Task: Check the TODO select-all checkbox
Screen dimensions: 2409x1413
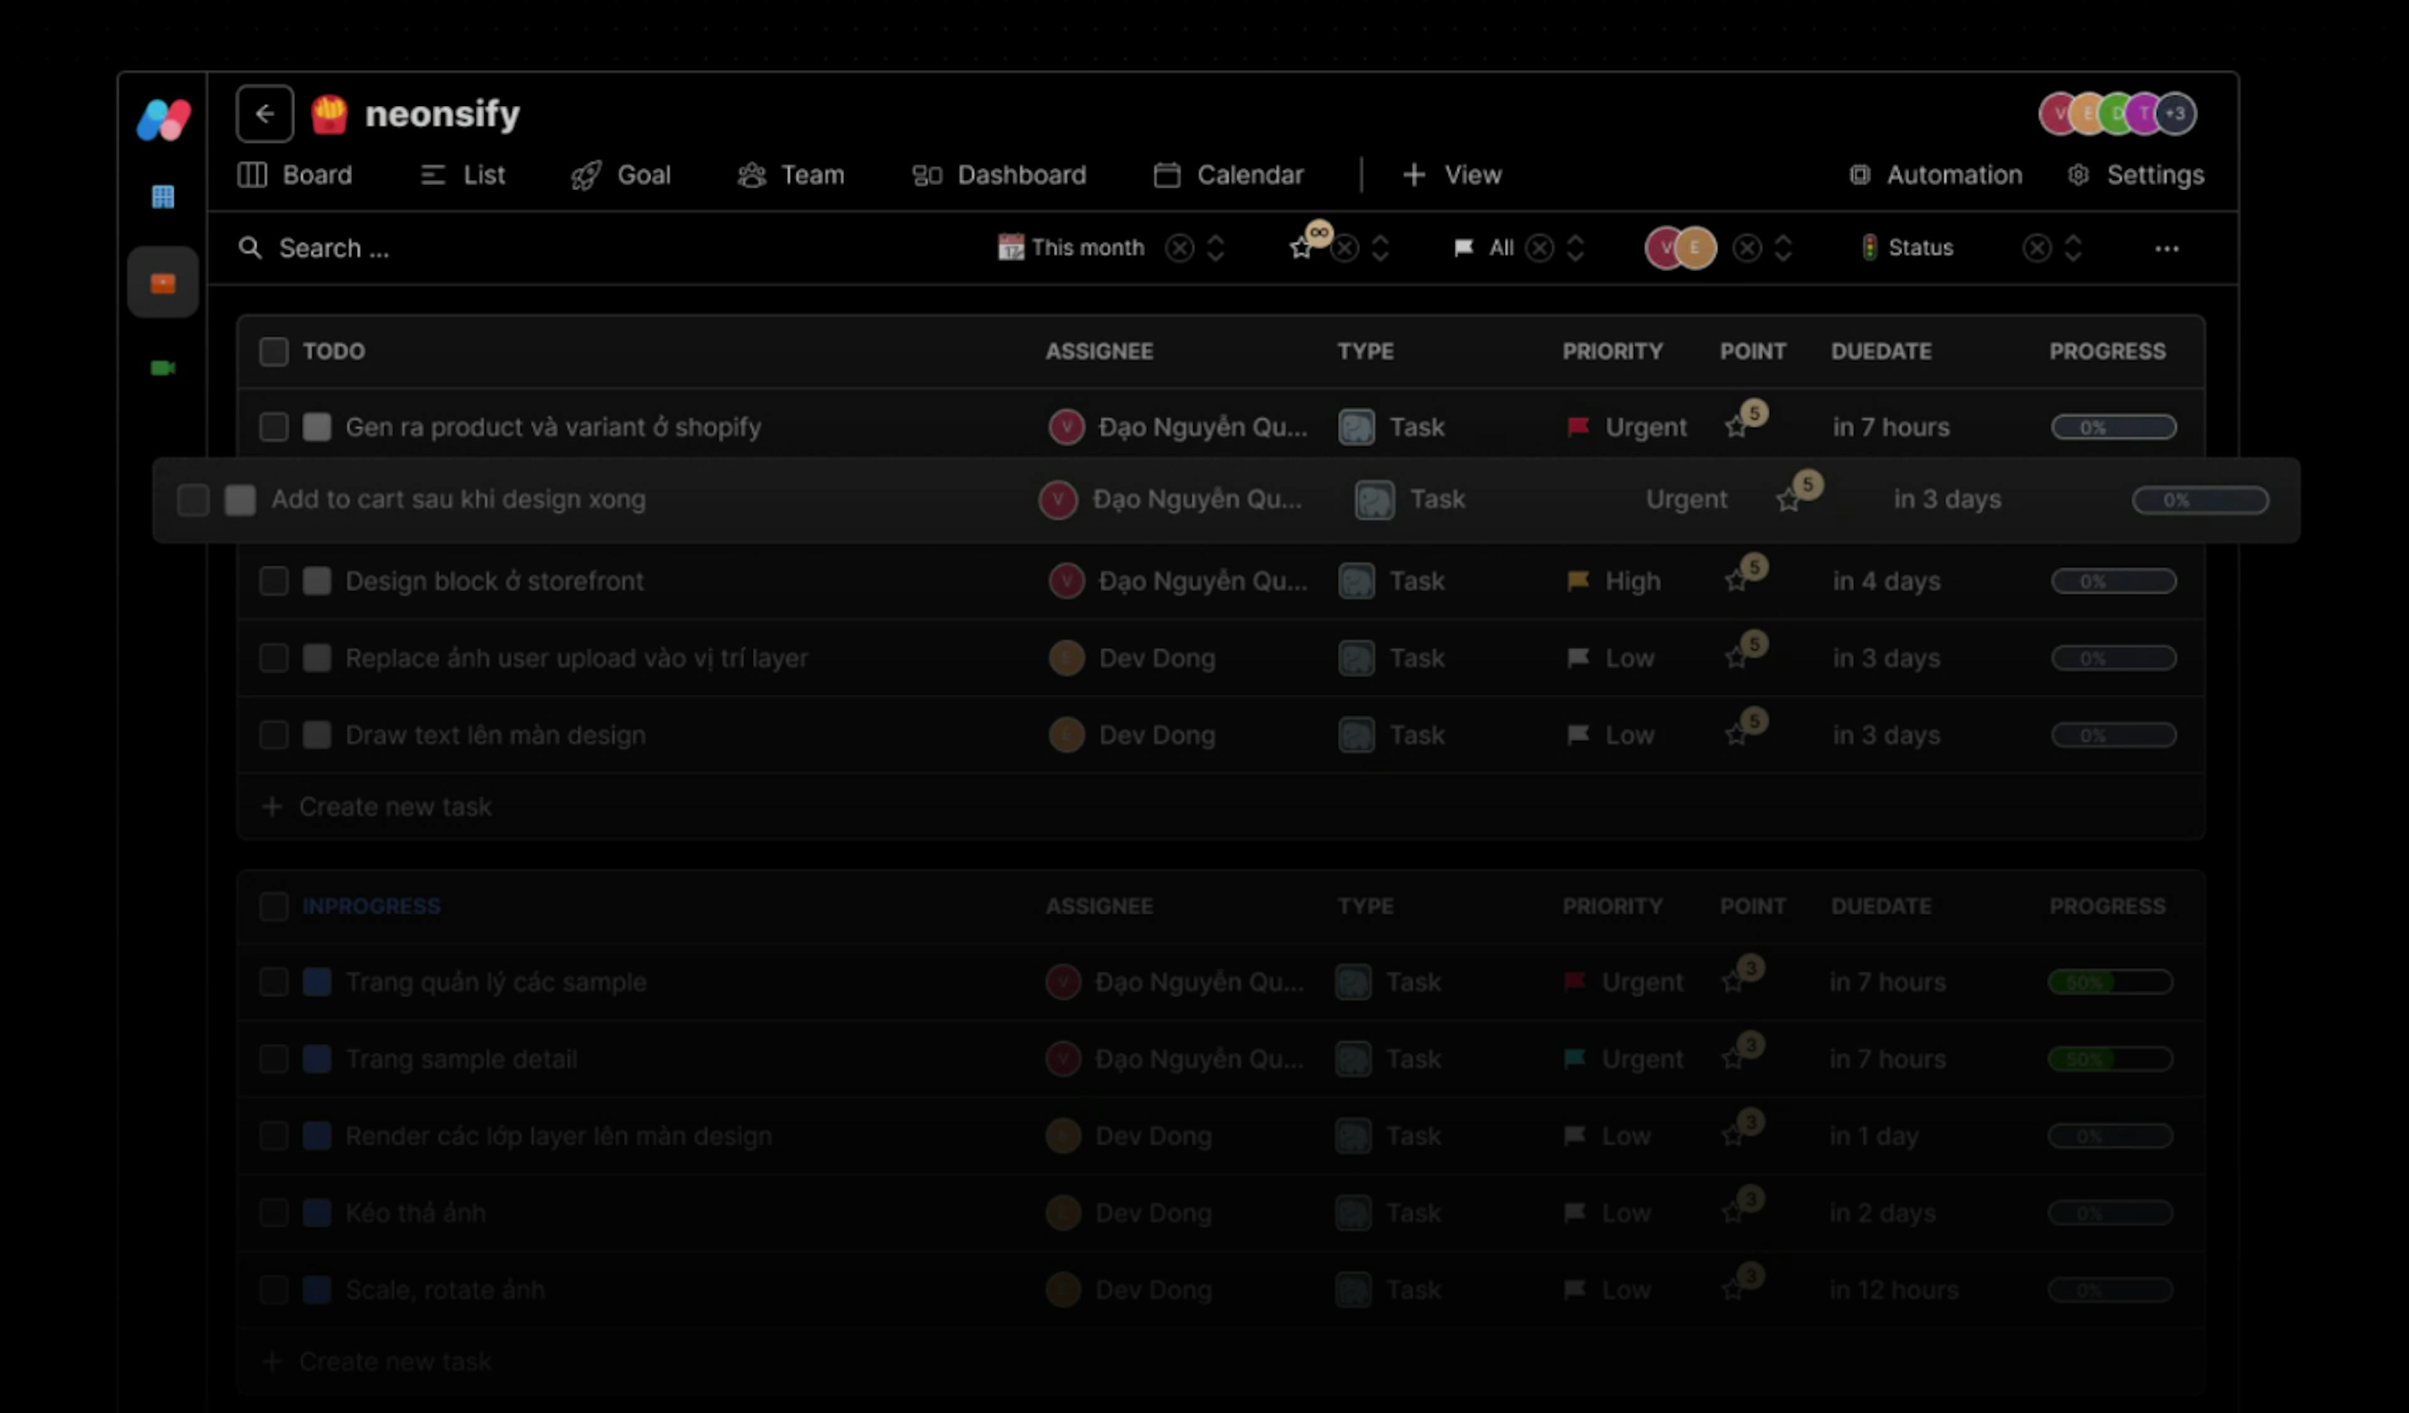Action: coord(274,352)
